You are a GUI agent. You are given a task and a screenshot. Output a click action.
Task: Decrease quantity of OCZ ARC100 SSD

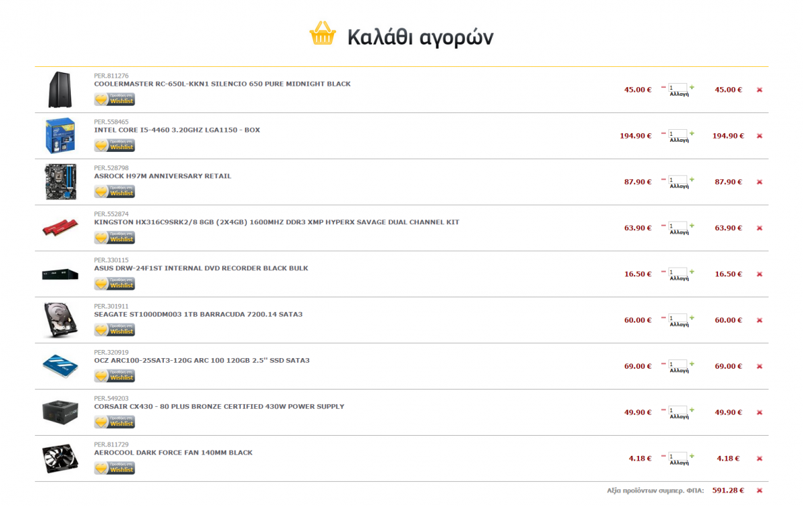[x=664, y=364]
